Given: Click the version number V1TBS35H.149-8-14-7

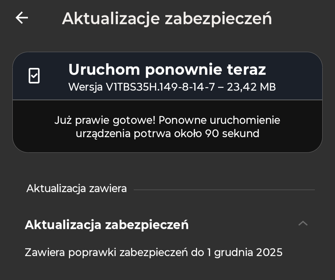Looking at the screenshot, I should point(160,87).
